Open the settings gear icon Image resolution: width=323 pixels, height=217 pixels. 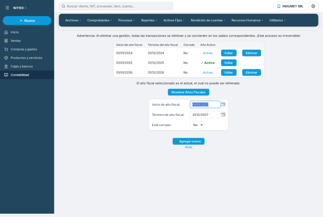point(313,6)
